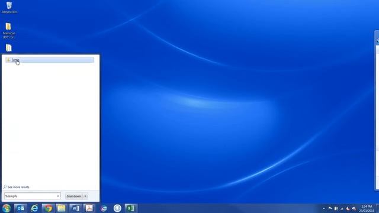Click See more results link

[17, 187]
